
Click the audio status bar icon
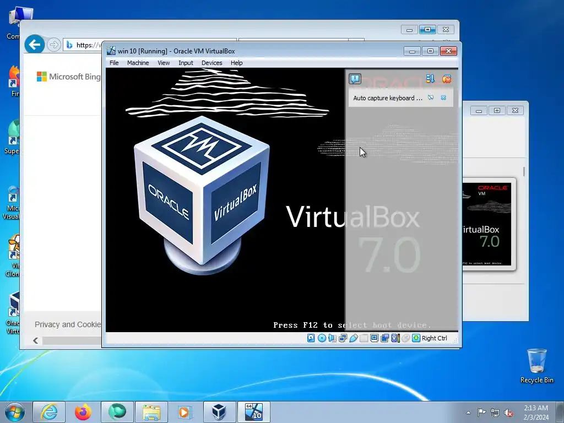(332, 338)
